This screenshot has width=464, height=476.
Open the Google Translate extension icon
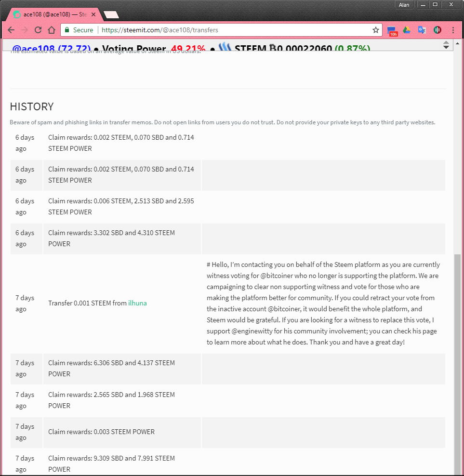pyautogui.click(x=422, y=30)
